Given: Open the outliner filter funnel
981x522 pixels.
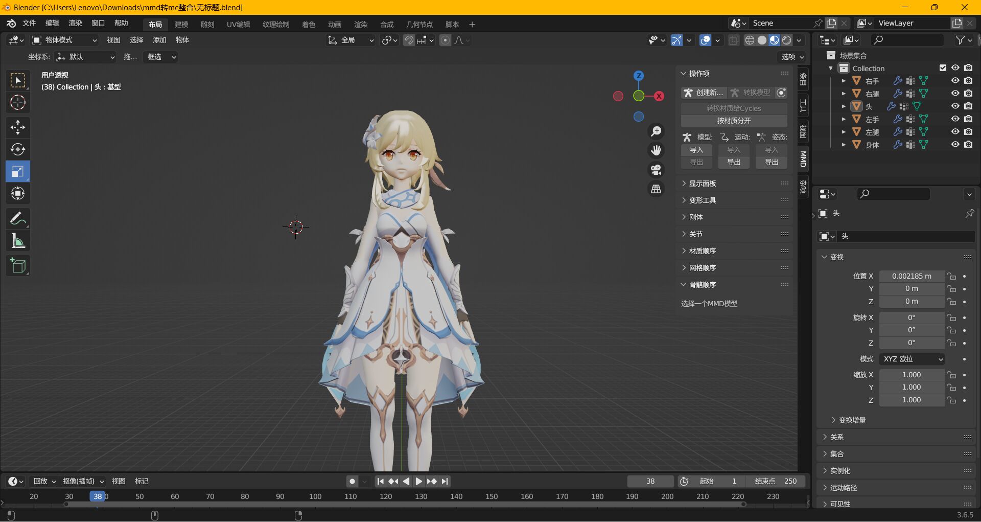Looking at the screenshot, I should click(x=960, y=40).
